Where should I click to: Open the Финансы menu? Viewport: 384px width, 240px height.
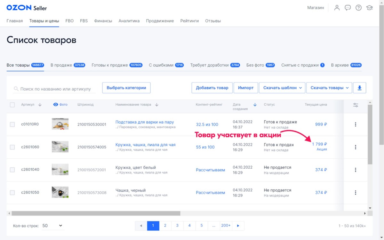click(x=103, y=21)
